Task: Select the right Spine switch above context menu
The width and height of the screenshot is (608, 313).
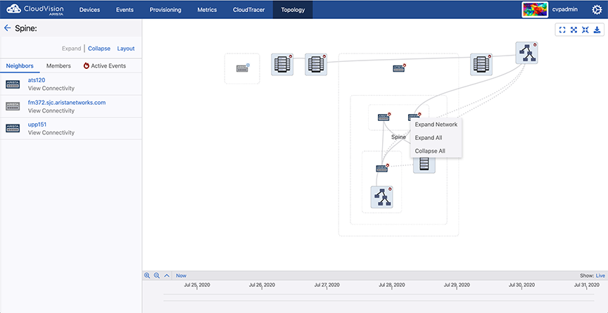Action: click(x=414, y=117)
